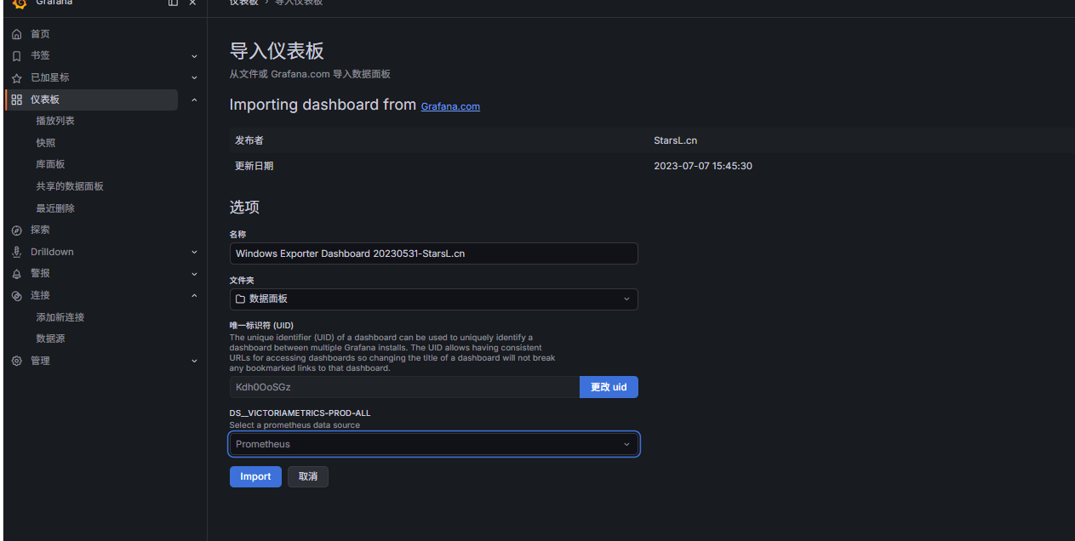1075x541 pixels.
Task: Click the 取消 cancel button
Action: coord(308,476)
